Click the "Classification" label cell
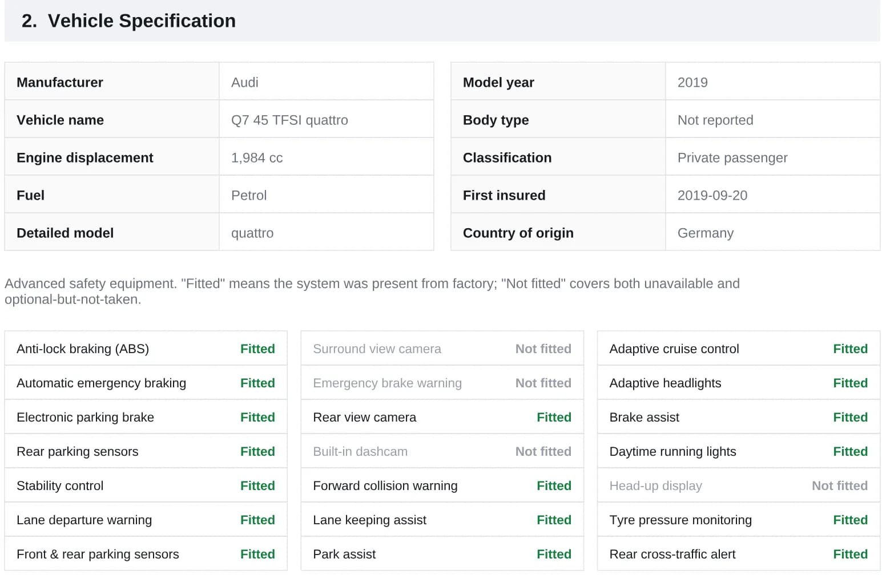This screenshot has height=579, width=882. coord(558,157)
